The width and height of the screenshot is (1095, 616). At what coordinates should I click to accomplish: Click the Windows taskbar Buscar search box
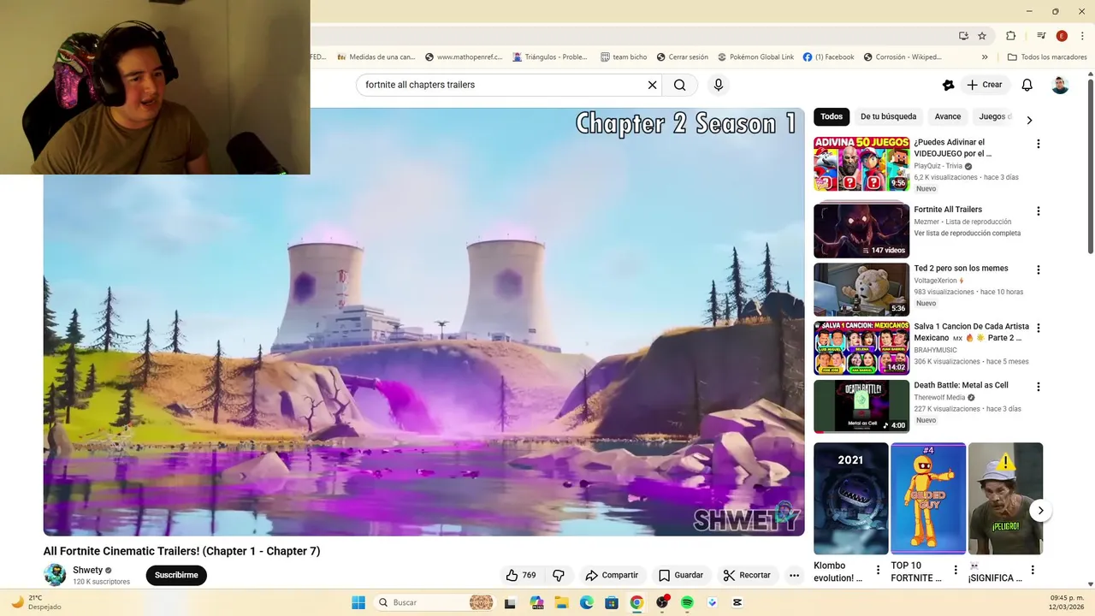click(x=436, y=602)
